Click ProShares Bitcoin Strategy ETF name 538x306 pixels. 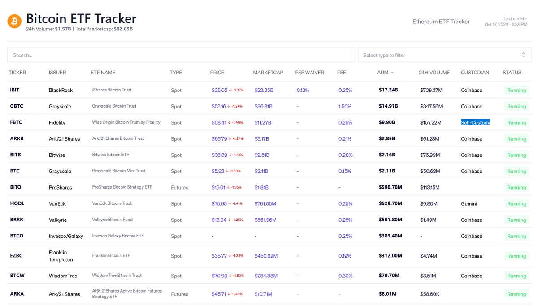pos(122,187)
